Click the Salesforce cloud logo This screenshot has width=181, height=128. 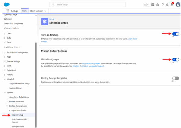[x=7, y=5]
